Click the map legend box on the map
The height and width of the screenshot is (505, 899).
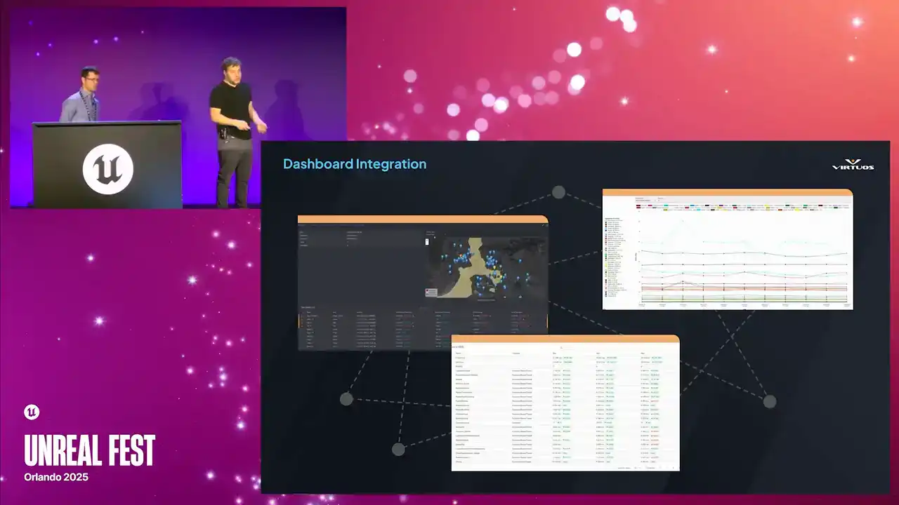(432, 292)
